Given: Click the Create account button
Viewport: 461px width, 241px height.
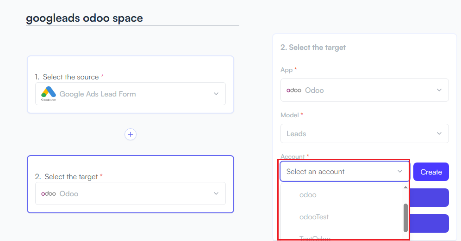Looking at the screenshot, I should [x=431, y=172].
